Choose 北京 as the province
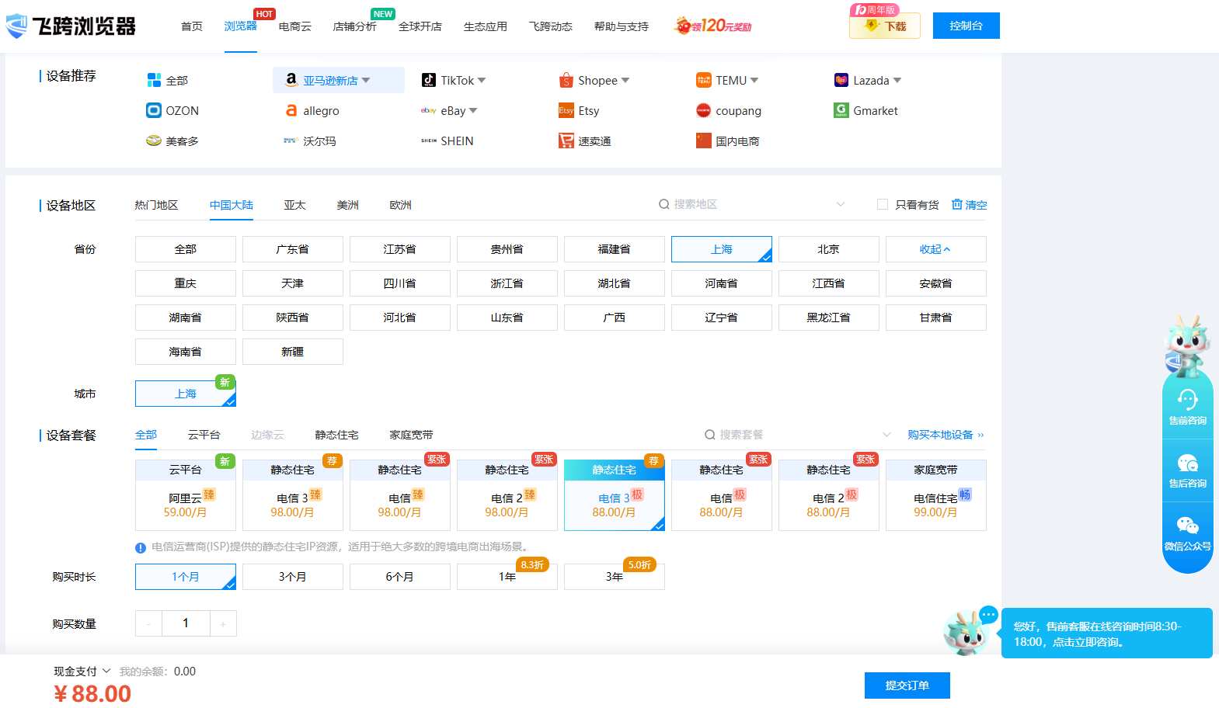Image resolution: width=1219 pixels, height=708 pixels. [x=828, y=249]
